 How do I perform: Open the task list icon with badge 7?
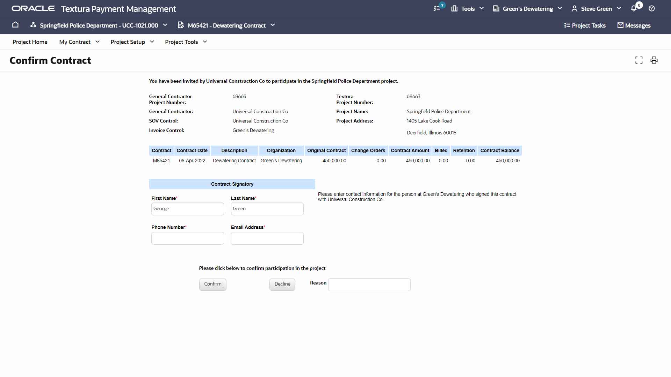437,8
